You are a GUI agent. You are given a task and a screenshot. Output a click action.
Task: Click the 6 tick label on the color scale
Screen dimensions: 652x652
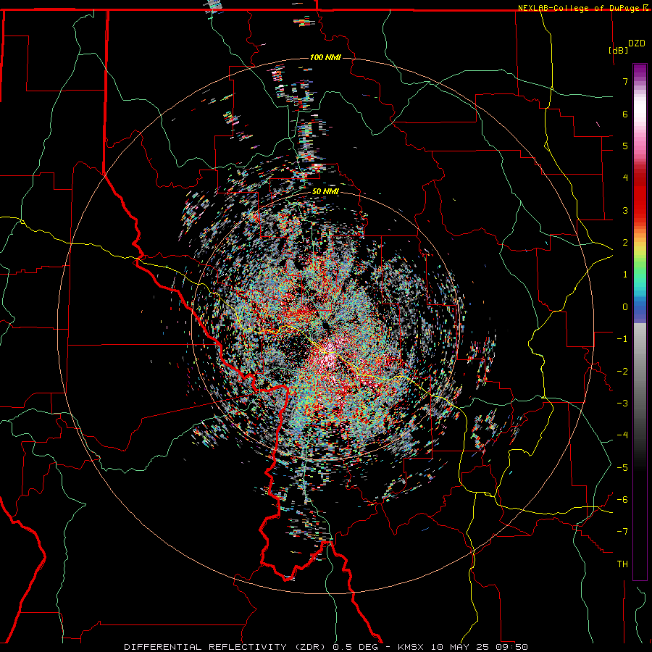click(625, 114)
